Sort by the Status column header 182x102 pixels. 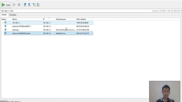(x=4, y=19)
